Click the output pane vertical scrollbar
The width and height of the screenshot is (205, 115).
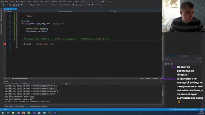(163, 94)
